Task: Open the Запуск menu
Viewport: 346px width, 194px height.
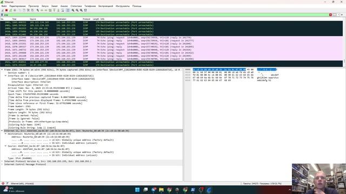Action: coord(45,6)
